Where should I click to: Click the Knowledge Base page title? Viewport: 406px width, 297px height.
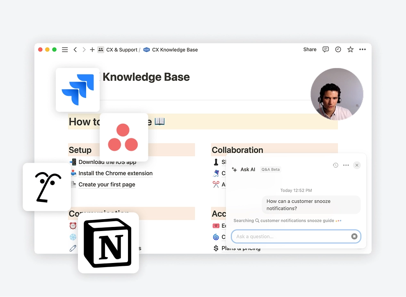[x=146, y=77]
